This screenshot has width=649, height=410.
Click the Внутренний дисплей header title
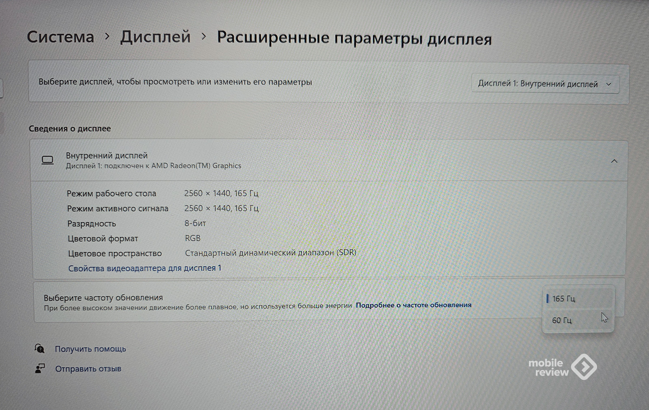107,155
